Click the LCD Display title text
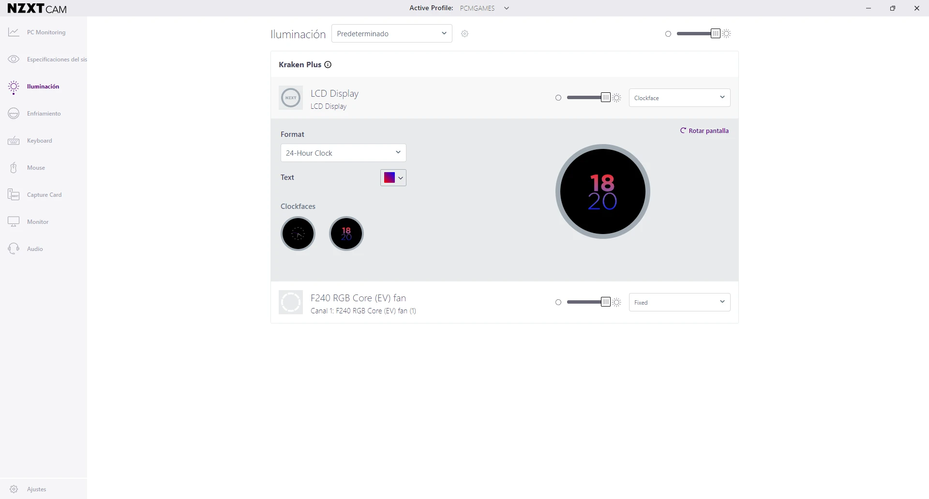929x499 pixels. click(x=334, y=93)
